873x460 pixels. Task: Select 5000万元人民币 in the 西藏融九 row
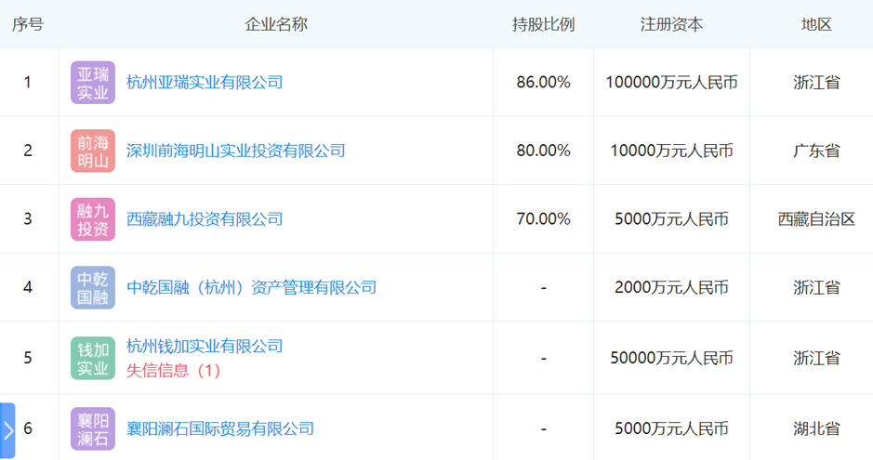tap(671, 219)
